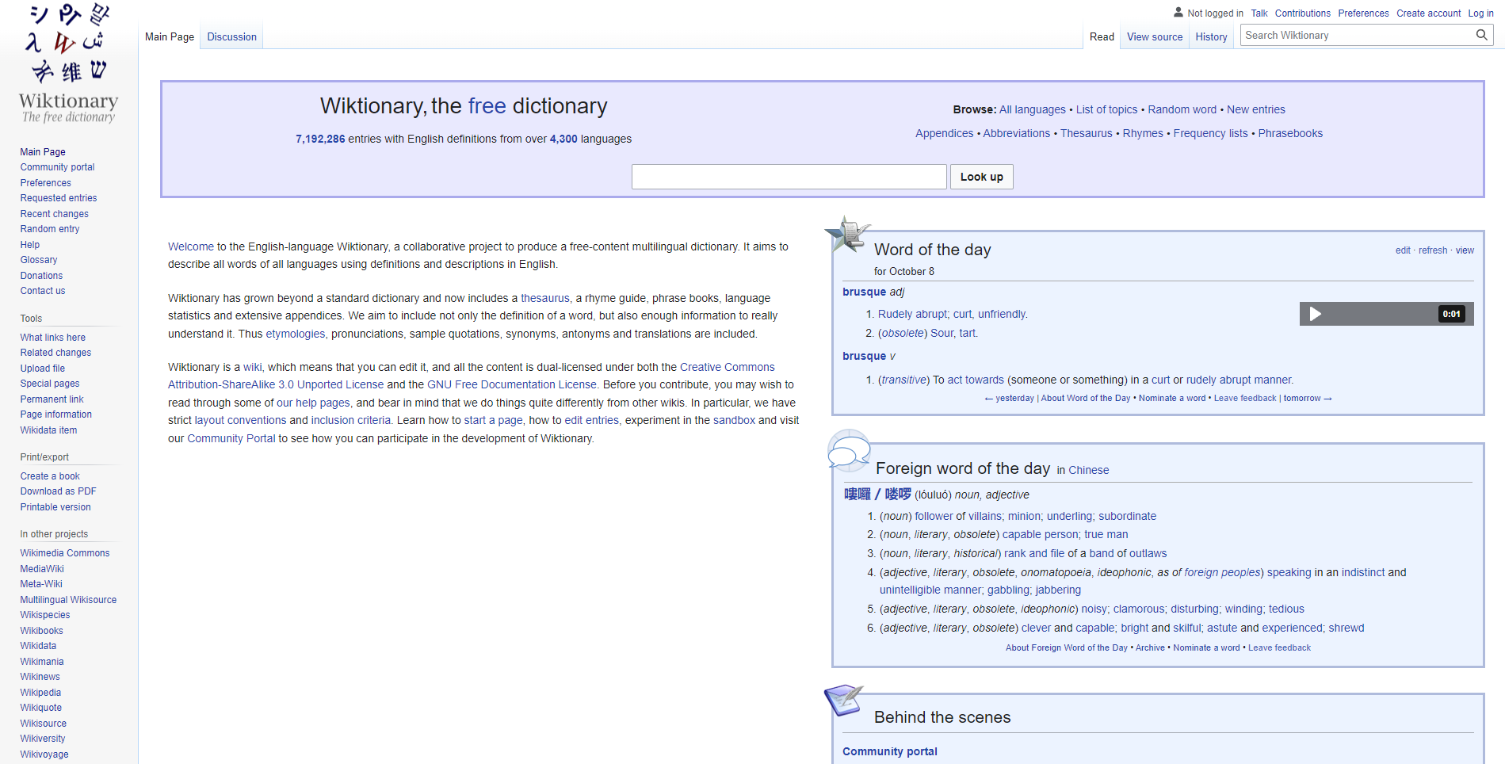Switch to the Discussion tab
Image resolution: width=1505 pixels, height=764 pixels.
(231, 36)
